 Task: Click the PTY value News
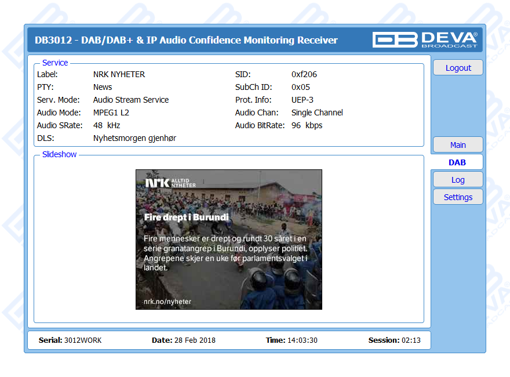click(x=103, y=87)
